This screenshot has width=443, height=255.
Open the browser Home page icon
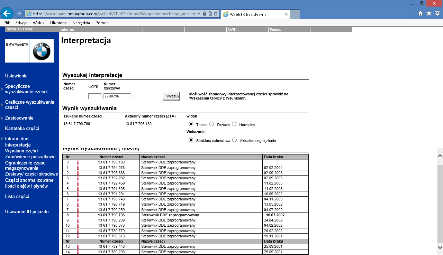click(x=421, y=13)
